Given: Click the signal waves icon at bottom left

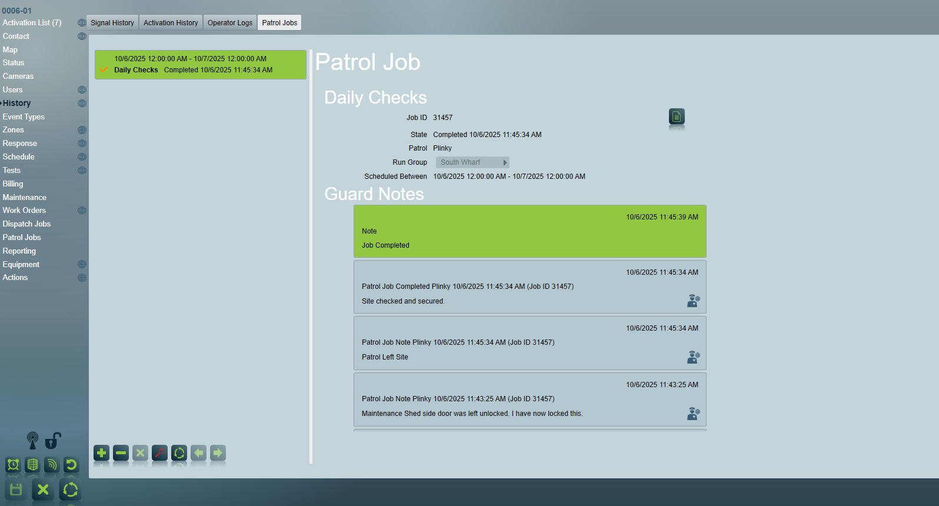Looking at the screenshot, I should [x=52, y=465].
